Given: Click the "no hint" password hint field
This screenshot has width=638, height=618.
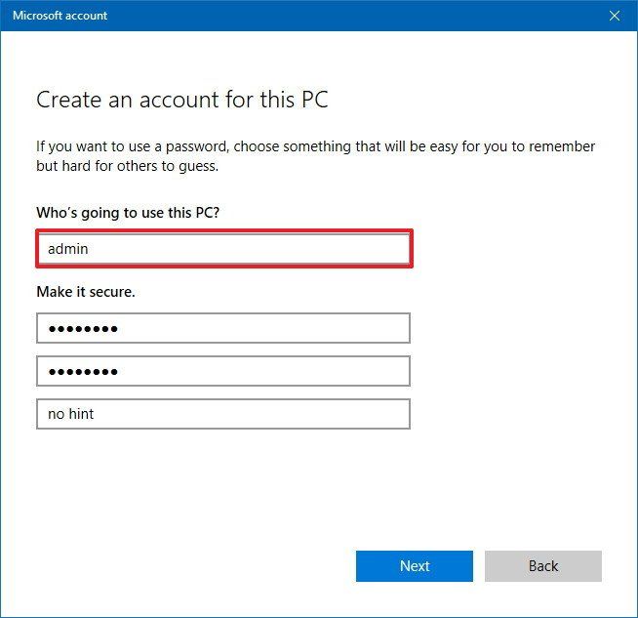Looking at the screenshot, I should (x=222, y=414).
